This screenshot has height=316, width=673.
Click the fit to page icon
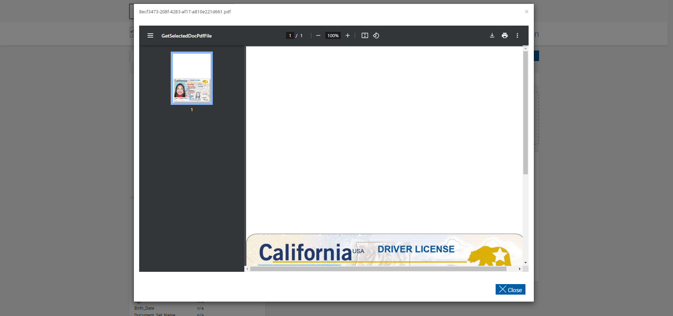(x=365, y=35)
